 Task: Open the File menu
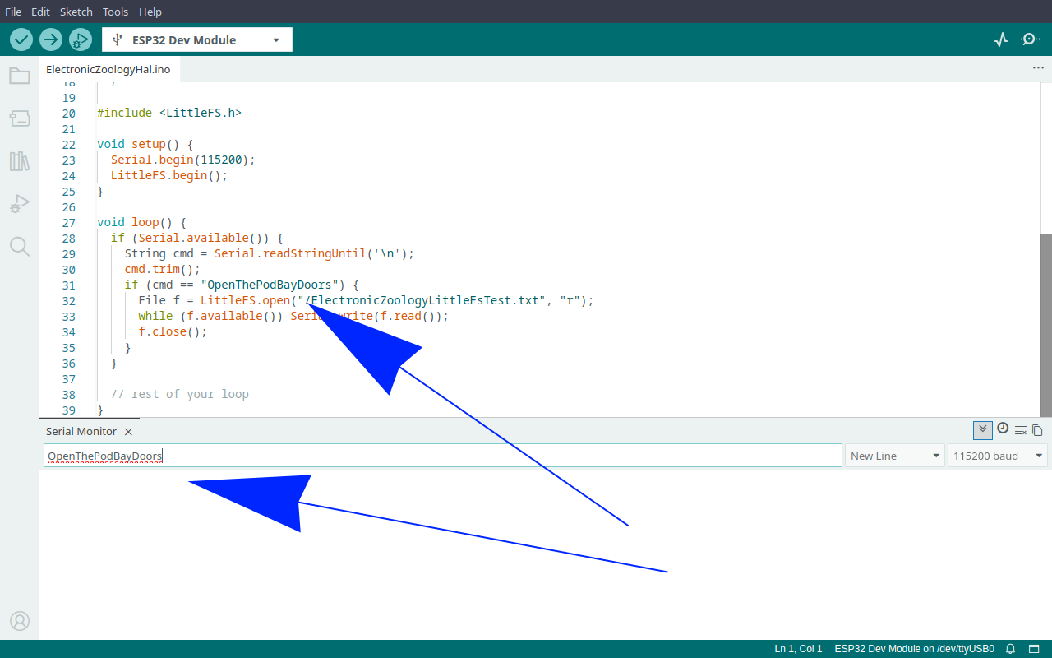point(13,12)
